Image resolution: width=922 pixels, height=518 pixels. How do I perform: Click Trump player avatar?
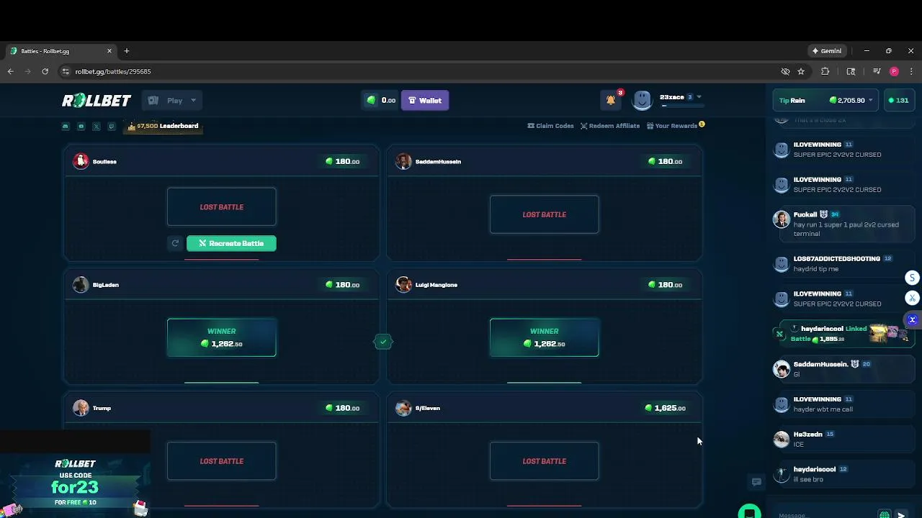pos(81,408)
